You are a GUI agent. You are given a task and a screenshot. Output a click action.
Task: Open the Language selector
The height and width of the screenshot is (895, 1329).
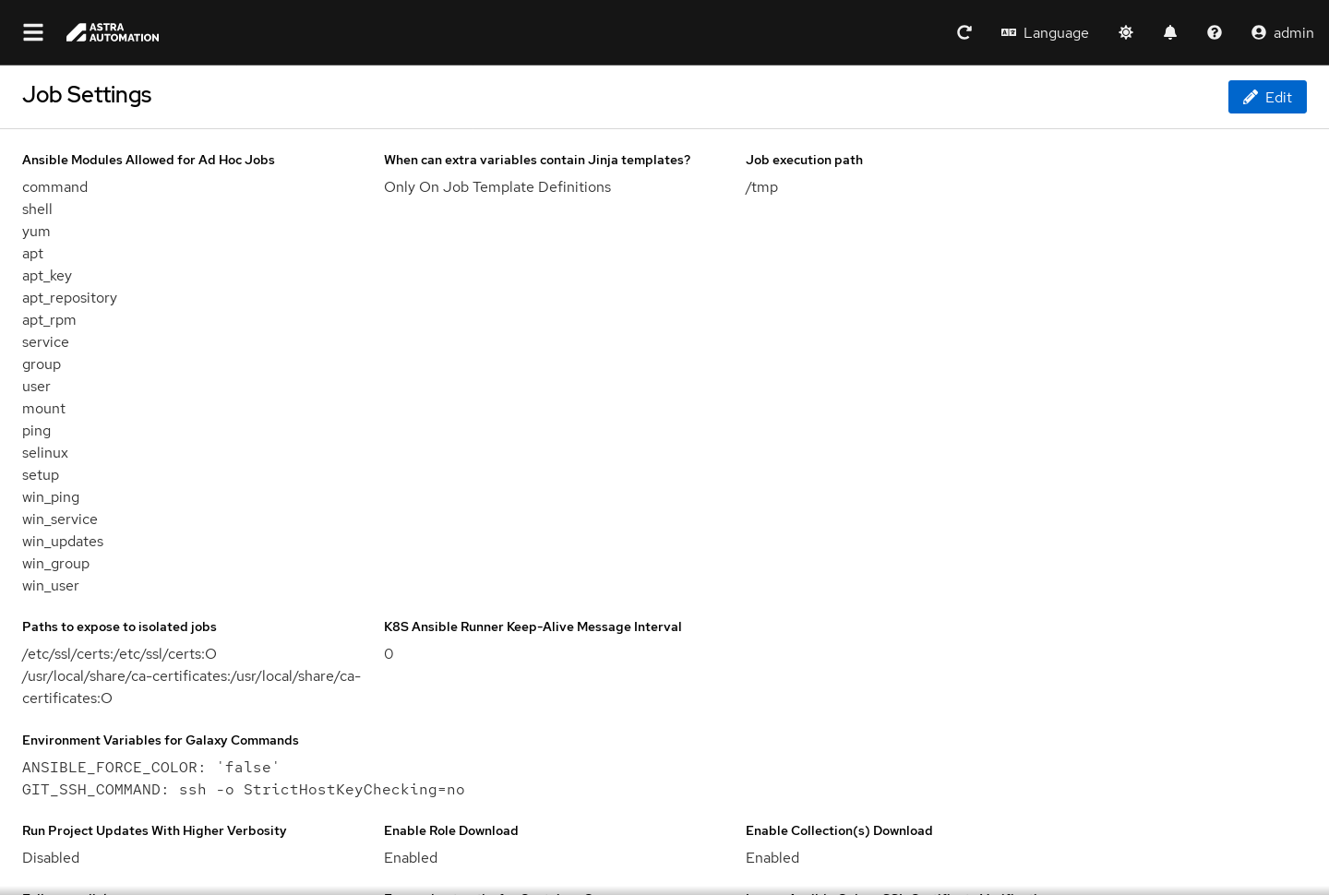point(1045,32)
